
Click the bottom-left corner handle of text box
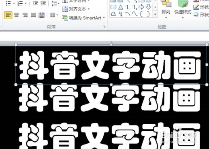(16, 85)
